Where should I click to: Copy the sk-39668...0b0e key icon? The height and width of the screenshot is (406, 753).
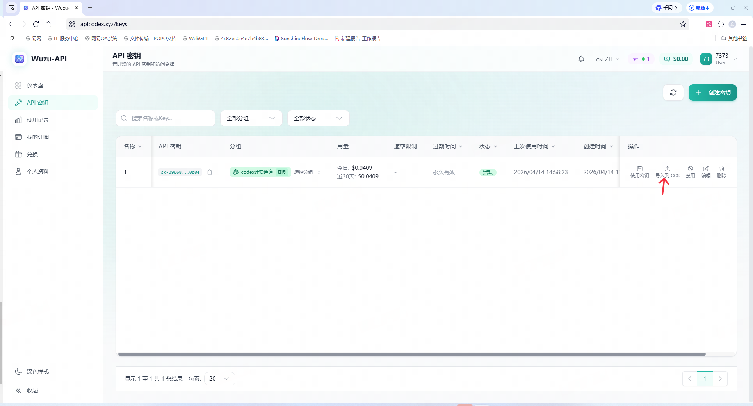click(x=210, y=172)
